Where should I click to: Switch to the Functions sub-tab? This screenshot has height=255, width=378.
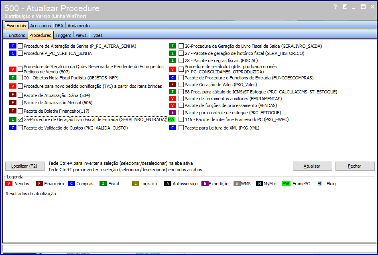pyautogui.click(x=16, y=35)
